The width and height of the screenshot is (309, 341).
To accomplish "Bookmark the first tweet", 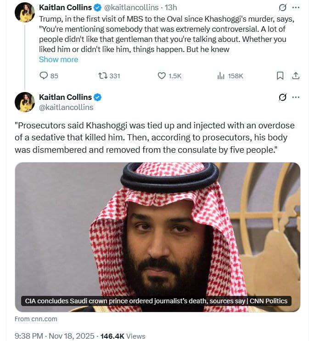I will point(280,76).
